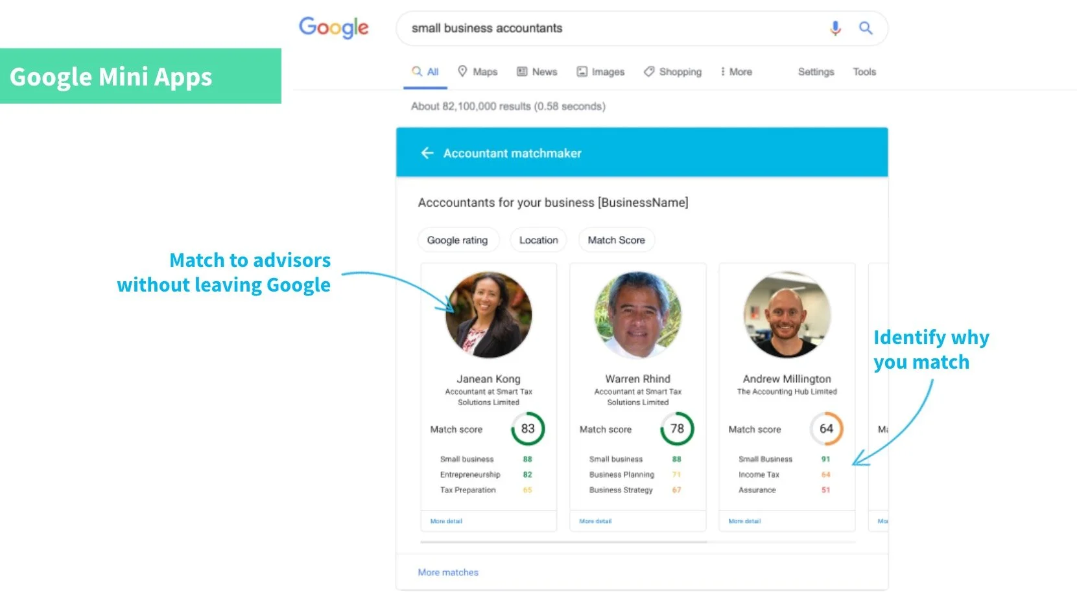1077x600 pixels.
Task: Click 'Entrepreneurship' score row in Janean's card
Action: (486, 475)
